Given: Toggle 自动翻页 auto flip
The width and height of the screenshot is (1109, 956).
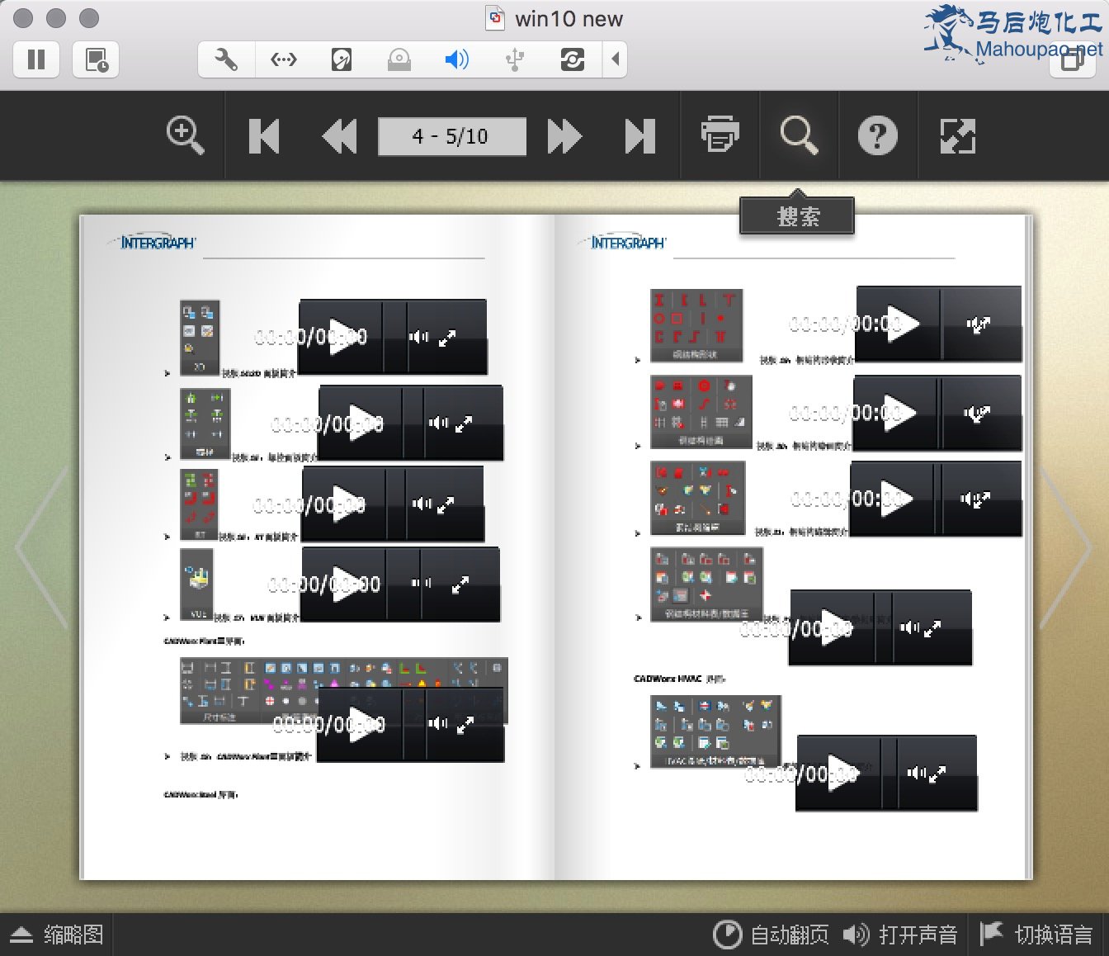Looking at the screenshot, I should tap(771, 935).
